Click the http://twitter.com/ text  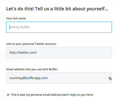coord(23,53)
